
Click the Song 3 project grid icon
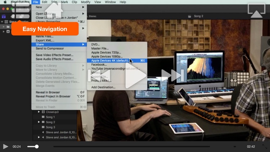pyautogui.click(x=43, y=127)
